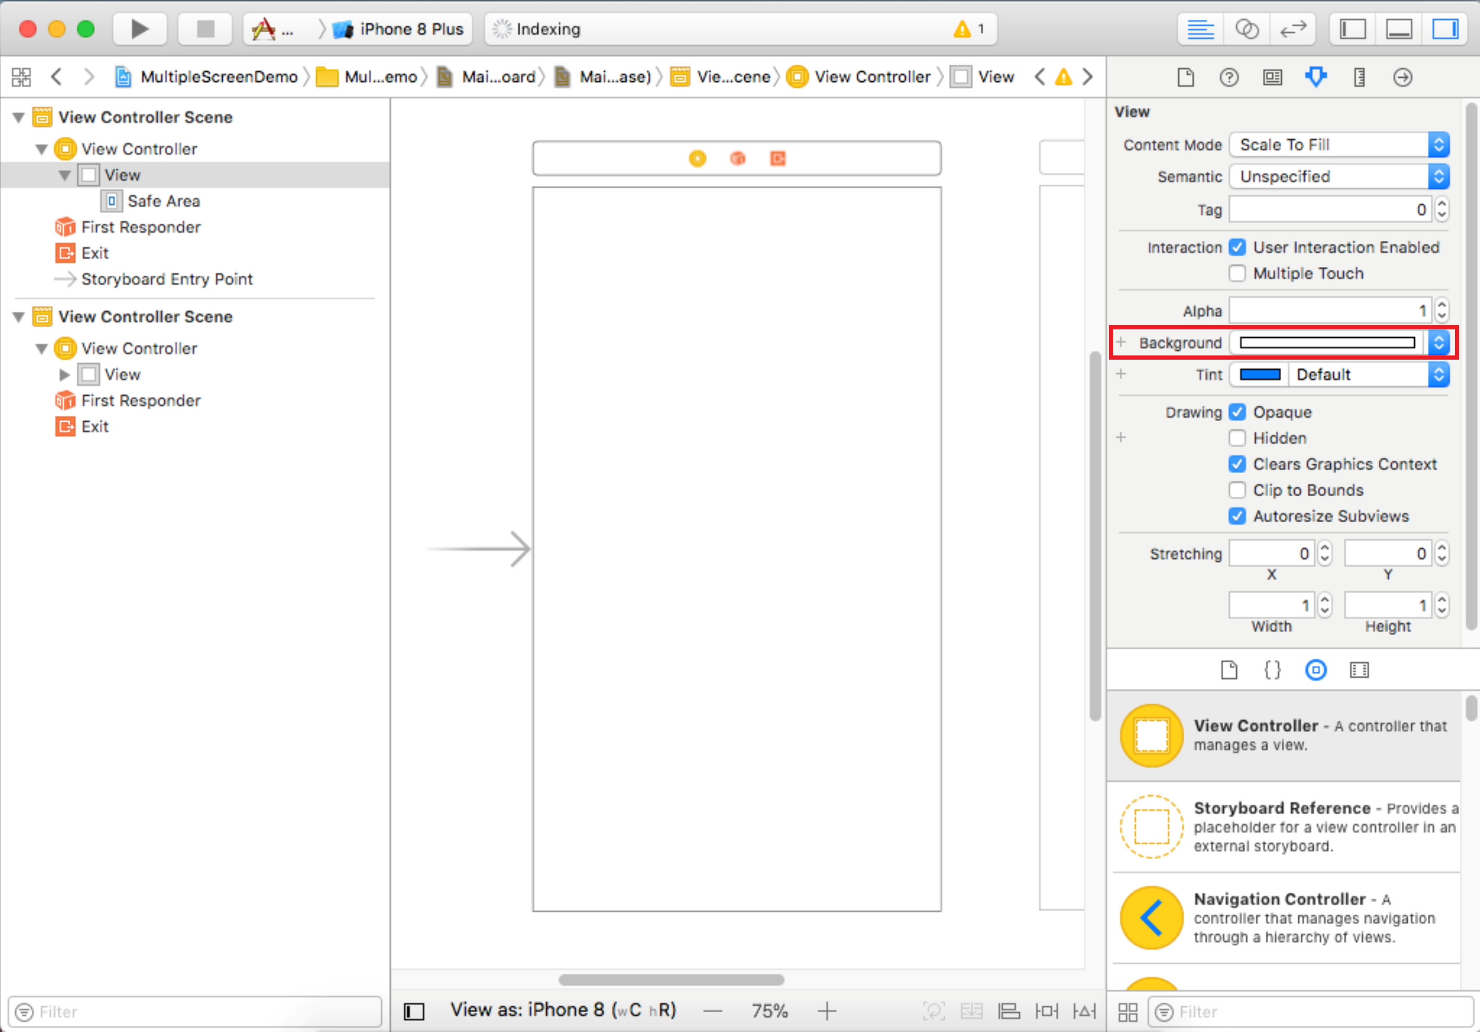Open the Size inspector ruler icon
Image resolution: width=1480 pixels, height=1032 pixels.
(x=1359, y=77)
